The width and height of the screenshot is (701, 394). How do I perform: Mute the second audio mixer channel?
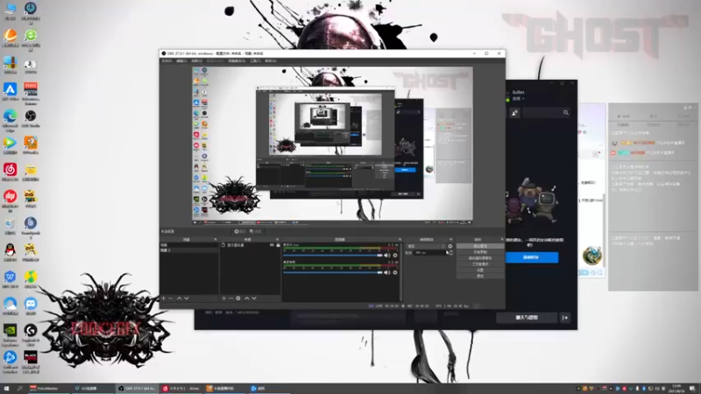[x=387, y=272]
